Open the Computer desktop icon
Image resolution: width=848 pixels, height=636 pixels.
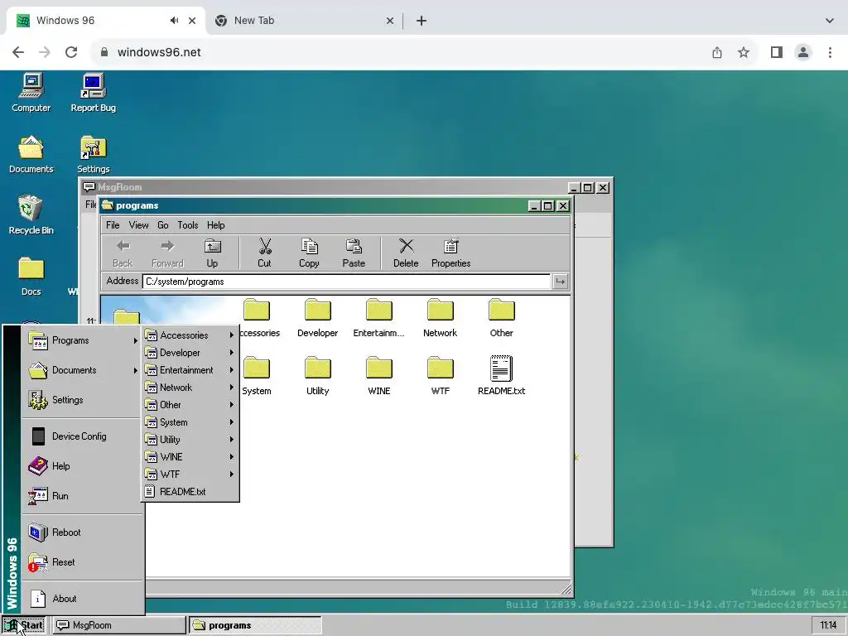[x=31, y=93]
